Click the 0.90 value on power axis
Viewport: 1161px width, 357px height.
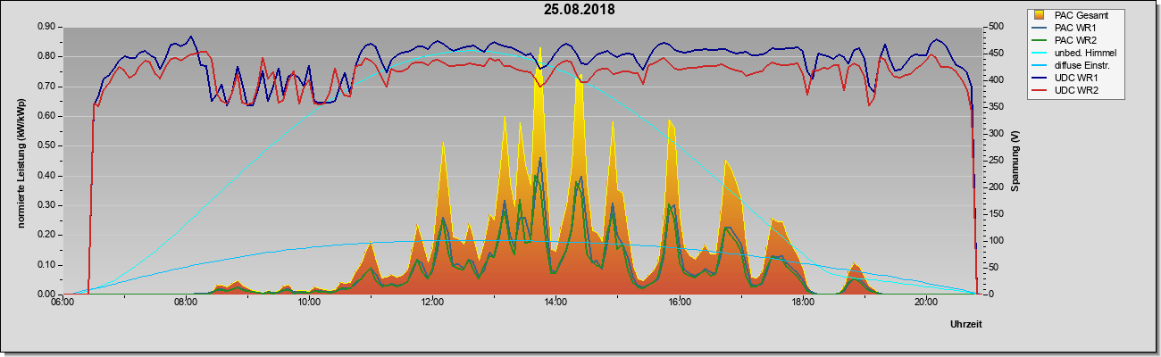(x=46, y=27)
